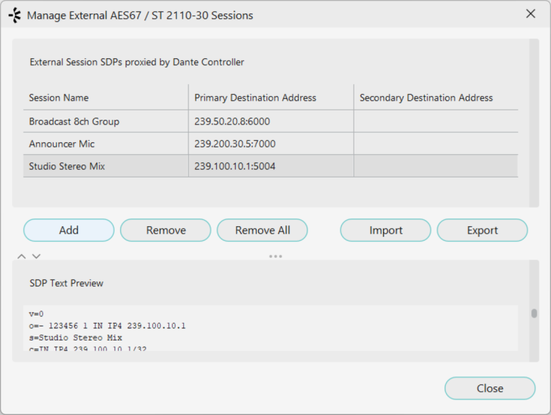Select the Studio Stereo Mix session
Viewport: 551px width, 415px height.
(x=67, y=166)
